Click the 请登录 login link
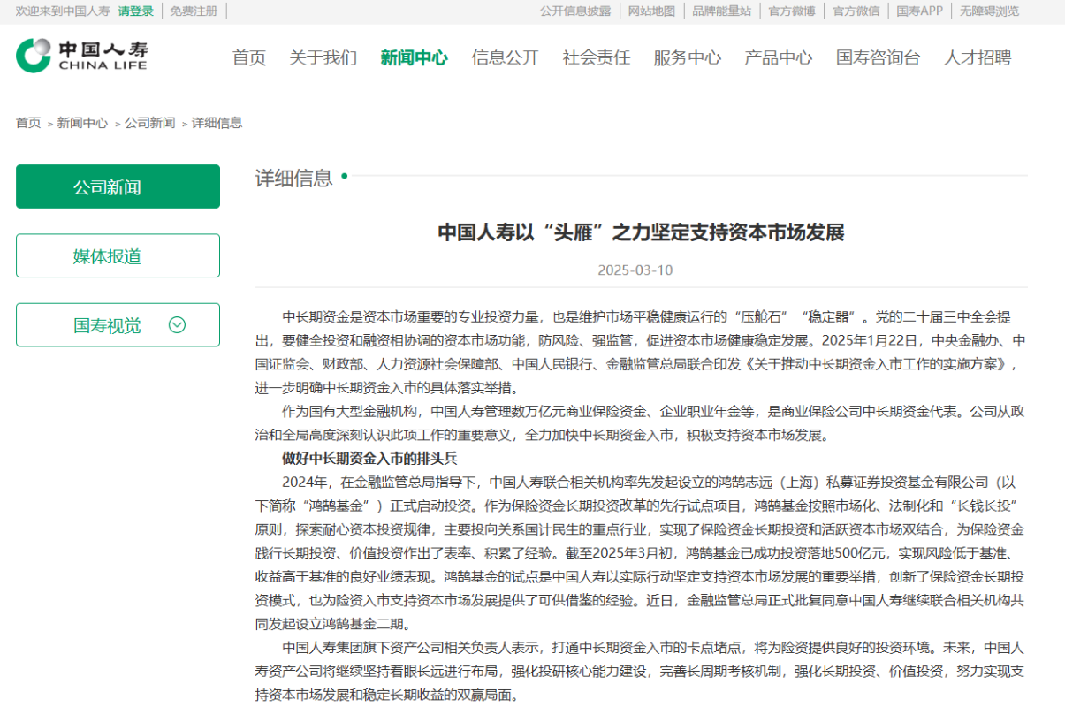This screenshot has height=707, width=1065. pyautogui.click(x=135, y=11)
